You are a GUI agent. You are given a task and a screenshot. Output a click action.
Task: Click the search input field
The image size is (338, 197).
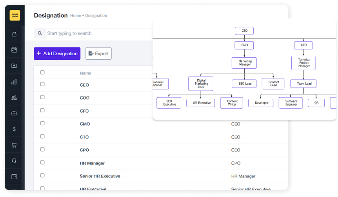tap(98, 33)
